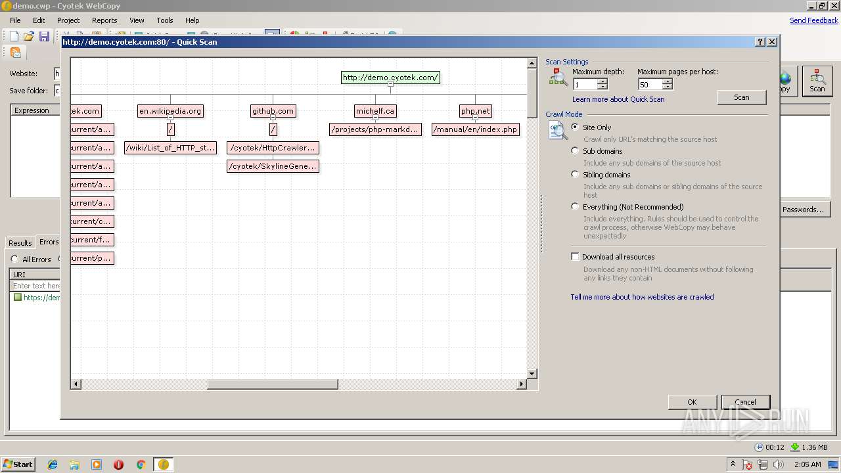Show hidden tray icons arrow
Viewport: 841px width, 473px height.
(733, 464)
